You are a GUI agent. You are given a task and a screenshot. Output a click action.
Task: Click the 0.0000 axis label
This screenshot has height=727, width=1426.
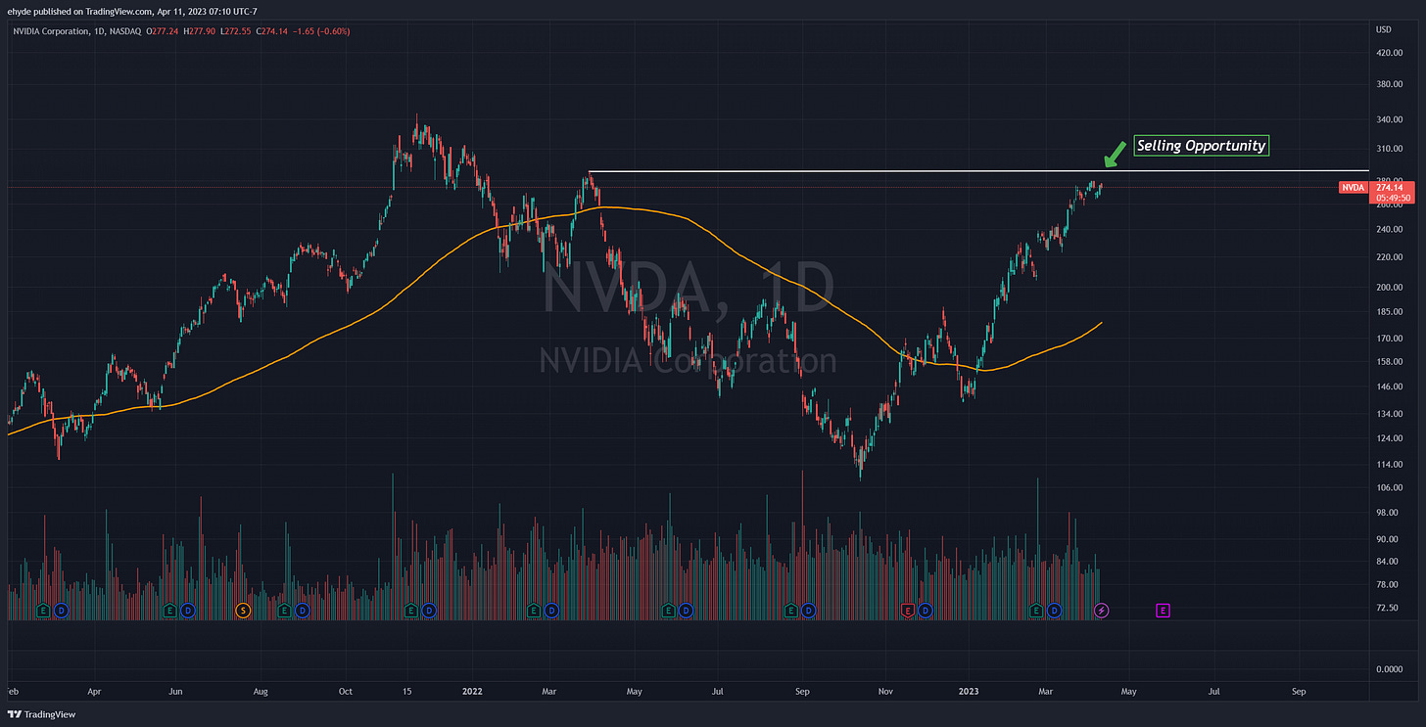(x=1390, y=669)
